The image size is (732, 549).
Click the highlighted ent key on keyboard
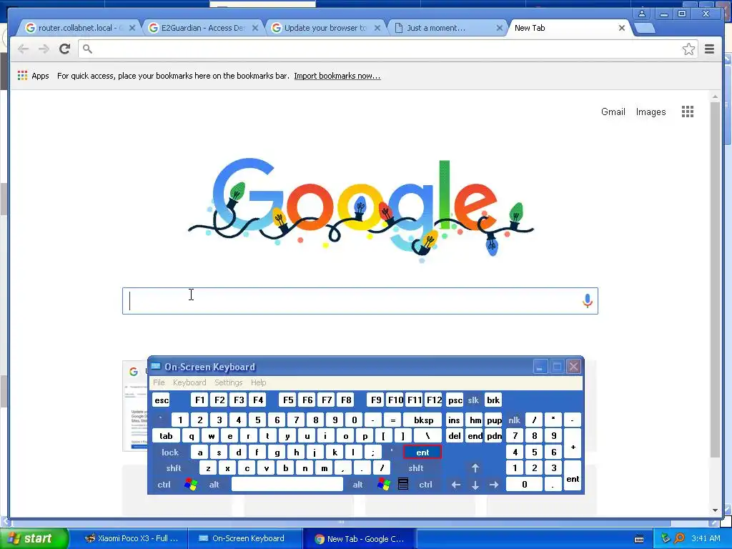coord(422,452)
